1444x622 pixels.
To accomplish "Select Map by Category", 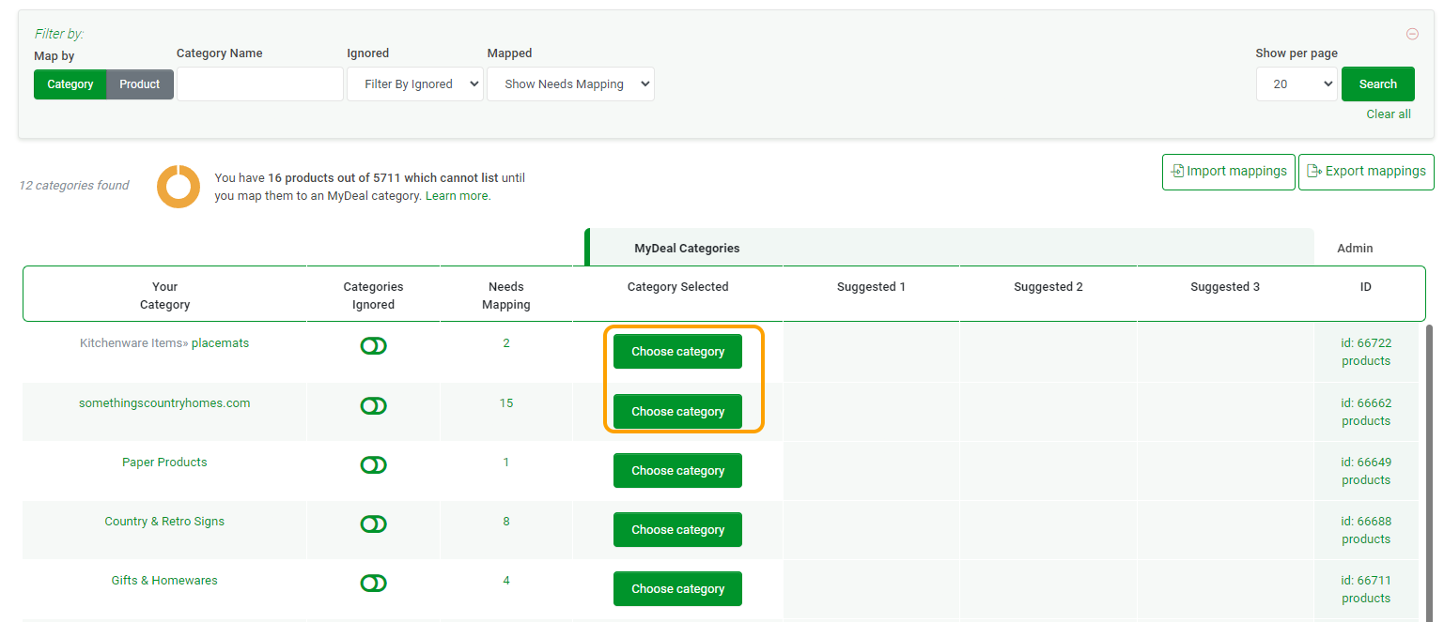I will (70, 84).
